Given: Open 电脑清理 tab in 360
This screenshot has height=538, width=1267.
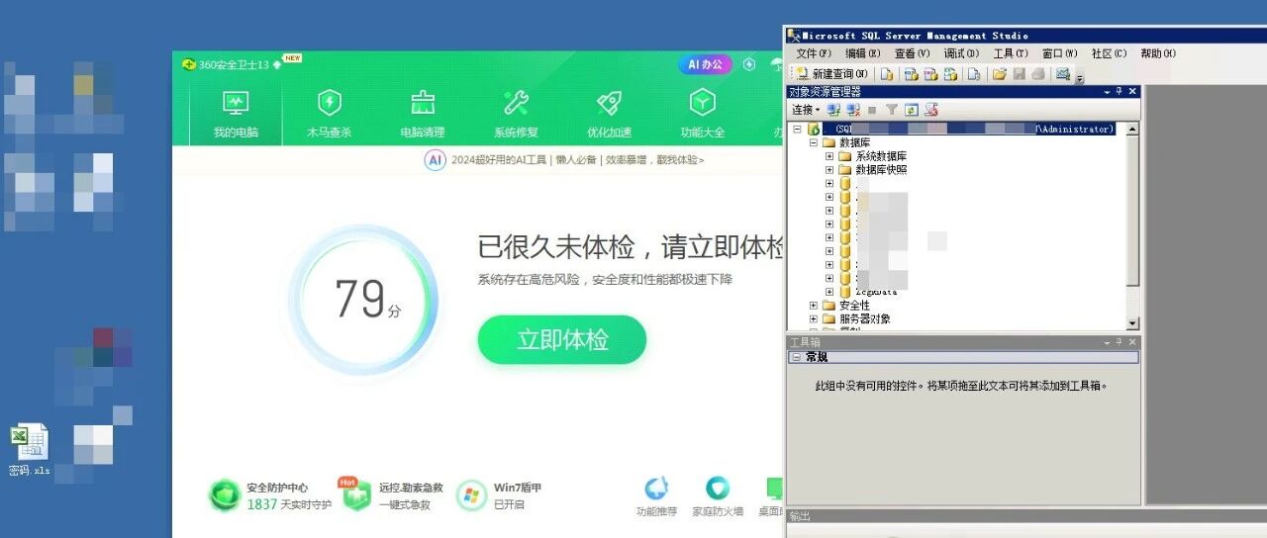Looking at the screenshot, I should click(x=423, y=115).
